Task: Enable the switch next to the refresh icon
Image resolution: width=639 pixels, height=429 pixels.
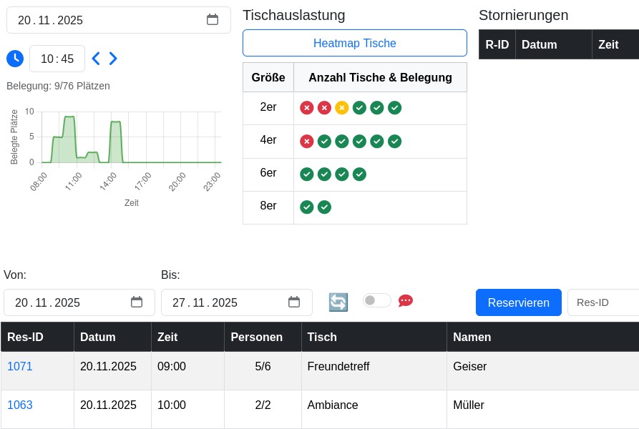Action: (376, 300)
